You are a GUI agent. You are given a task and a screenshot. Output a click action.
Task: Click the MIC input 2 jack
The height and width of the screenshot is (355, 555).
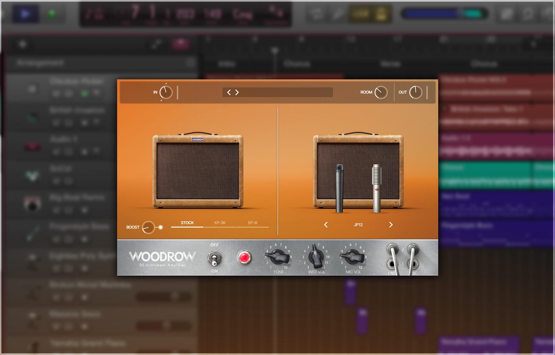pos(413,249)
